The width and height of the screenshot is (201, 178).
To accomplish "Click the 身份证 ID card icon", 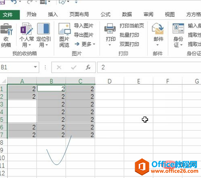I will pyautogui.click(x=178, y=28).
